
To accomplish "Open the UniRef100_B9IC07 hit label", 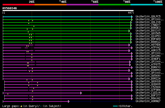I will (148, 31).
